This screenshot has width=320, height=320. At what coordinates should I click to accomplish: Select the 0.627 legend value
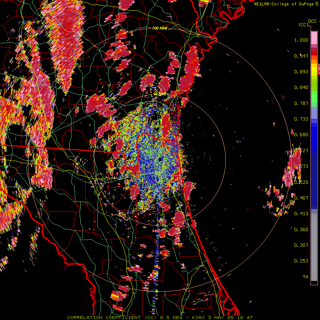301,151
